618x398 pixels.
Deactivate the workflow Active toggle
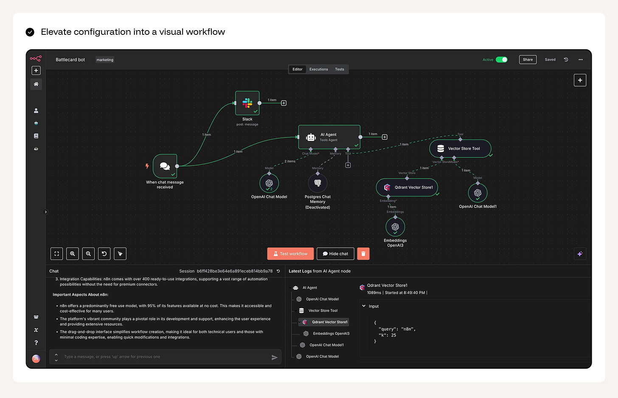point(501,59)
